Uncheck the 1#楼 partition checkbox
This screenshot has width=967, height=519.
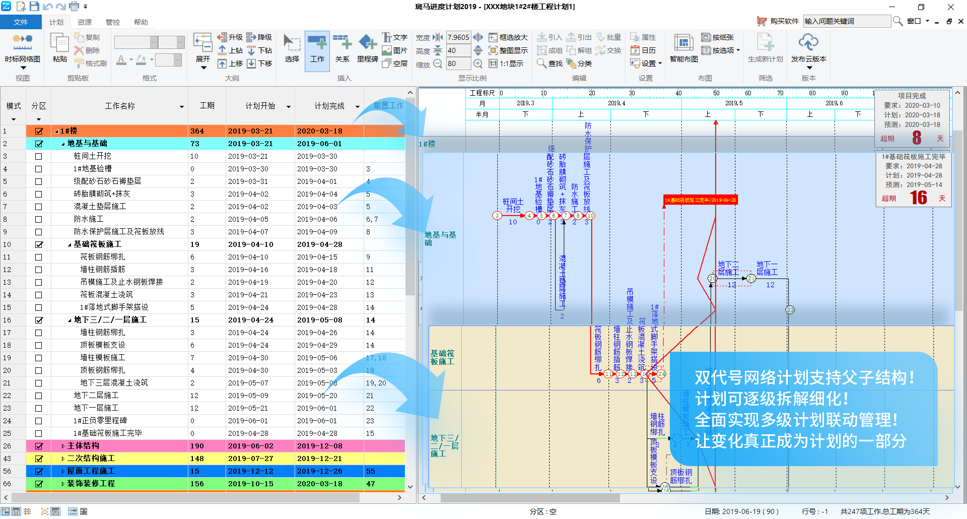39,131
